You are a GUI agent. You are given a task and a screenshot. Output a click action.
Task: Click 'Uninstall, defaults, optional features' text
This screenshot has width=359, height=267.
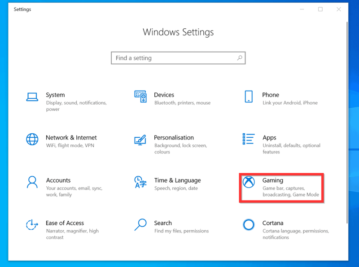point(291,149)
